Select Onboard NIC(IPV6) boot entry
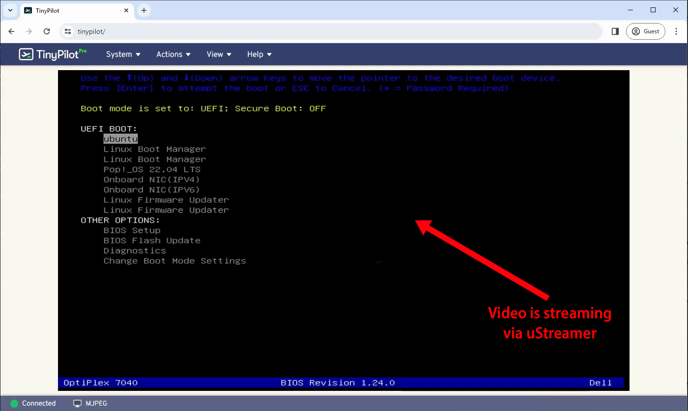The height and width of the screenshot is (411, 688). click(151, 190)
